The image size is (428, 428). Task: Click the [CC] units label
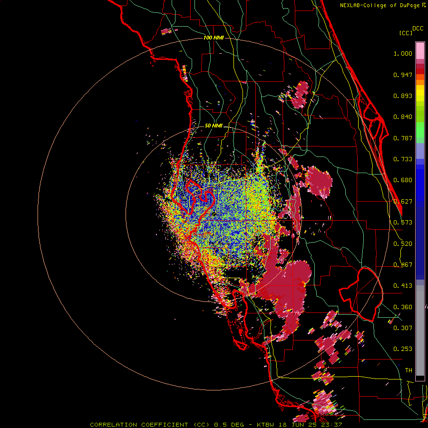[x=406, y=33]
